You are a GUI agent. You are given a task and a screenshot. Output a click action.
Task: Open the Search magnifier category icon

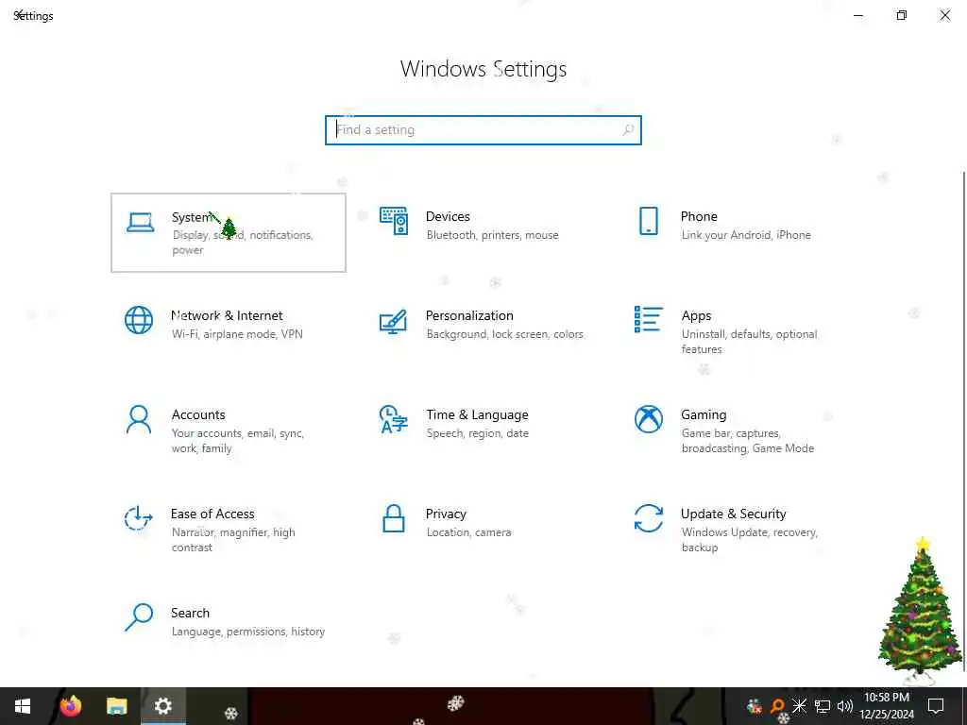pyautogui.click(x=139, y=617)
